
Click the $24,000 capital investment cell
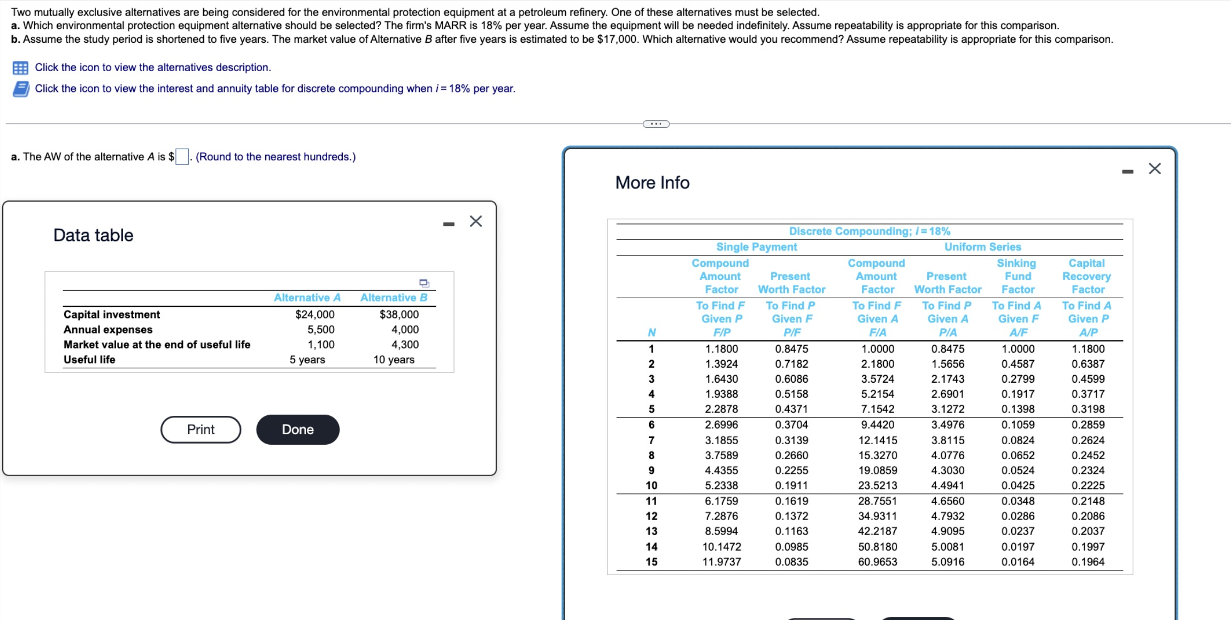[x=314, y=314]
